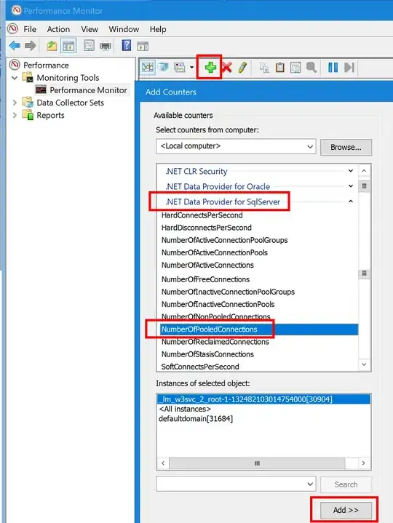Viewport: 393px width, 523px height.
Task: Select Data Collector Sets tree item
Action: (70, 103)
